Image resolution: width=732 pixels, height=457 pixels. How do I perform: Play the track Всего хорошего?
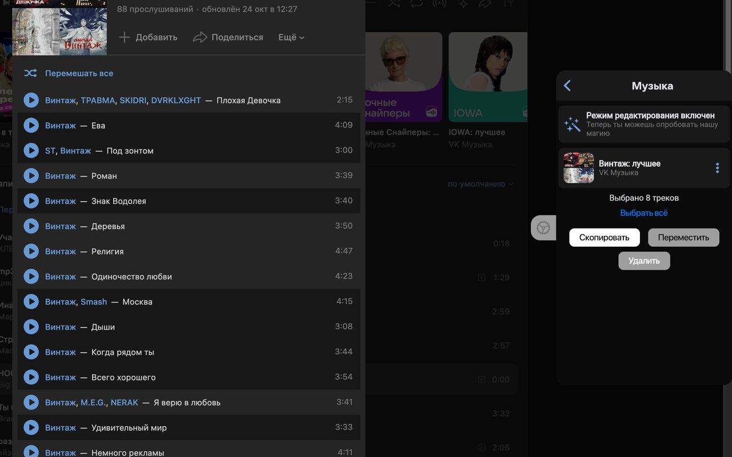click(31, 377)
